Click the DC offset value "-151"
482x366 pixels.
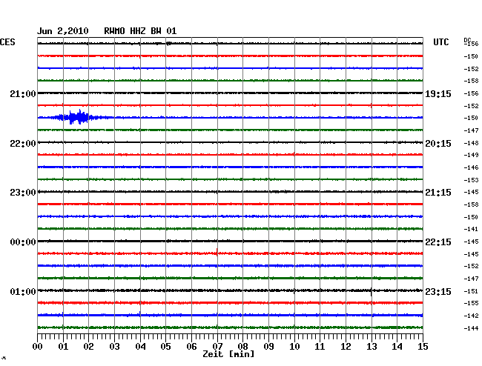coord(471,291)
